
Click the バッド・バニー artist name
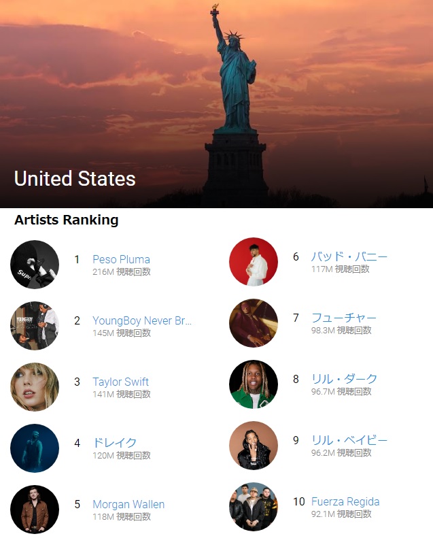pos(349,256)
